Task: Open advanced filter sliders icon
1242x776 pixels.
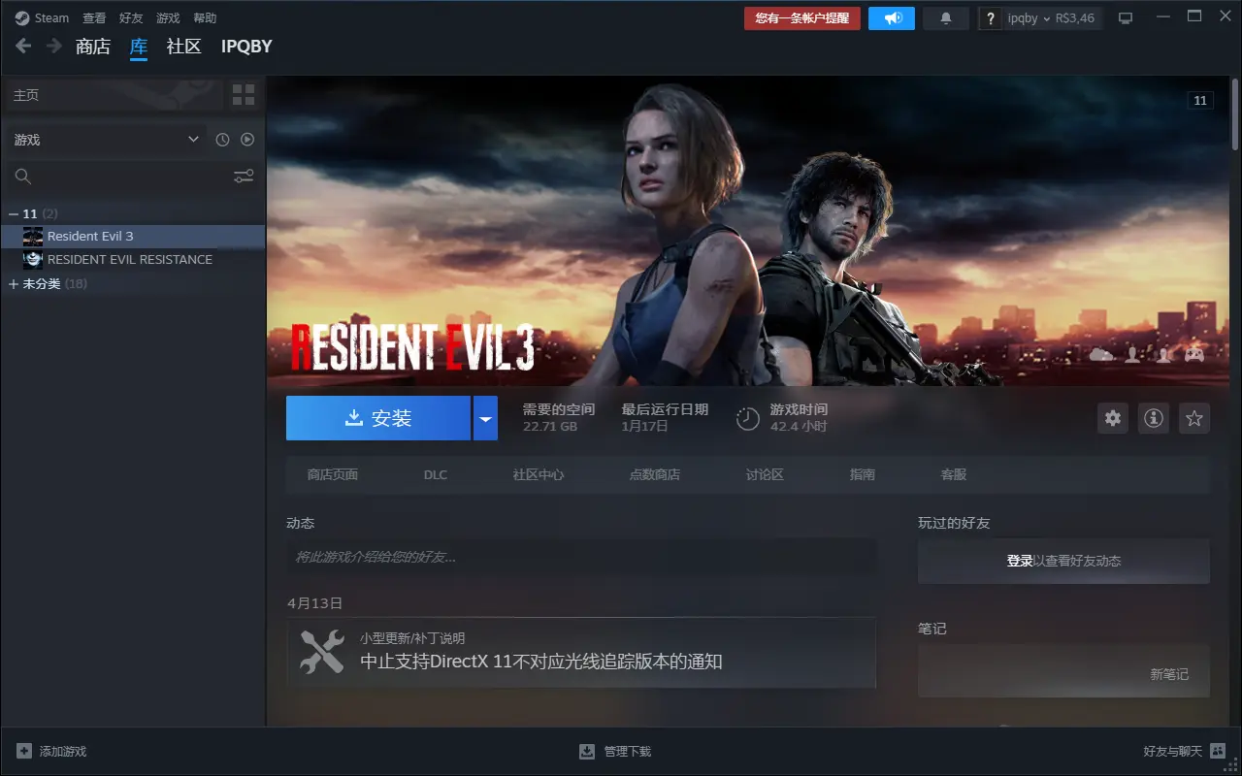Action: click(x=244, y=176)
